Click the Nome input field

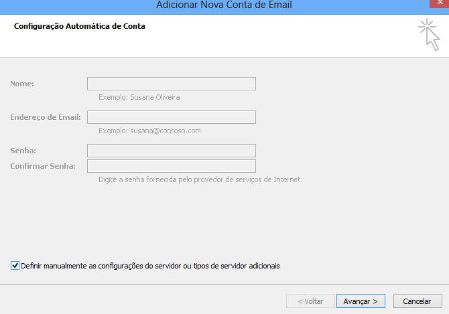coord(172,84)
